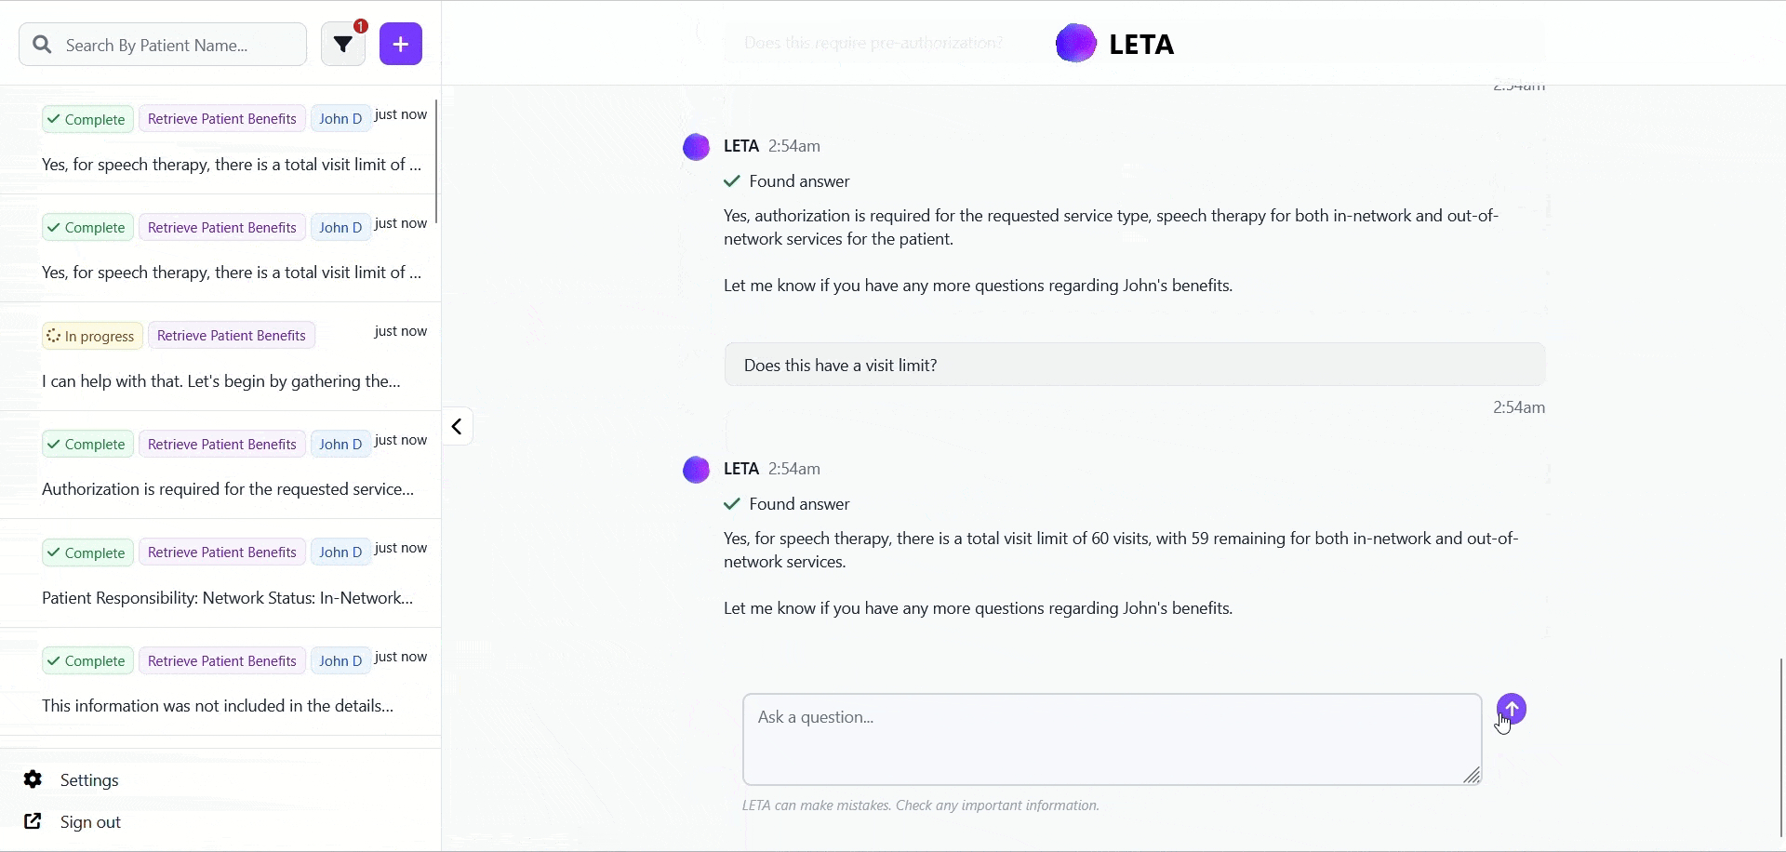Open the In progress conversation
This screenshot has height=852, width=1786.
(221, 381)
